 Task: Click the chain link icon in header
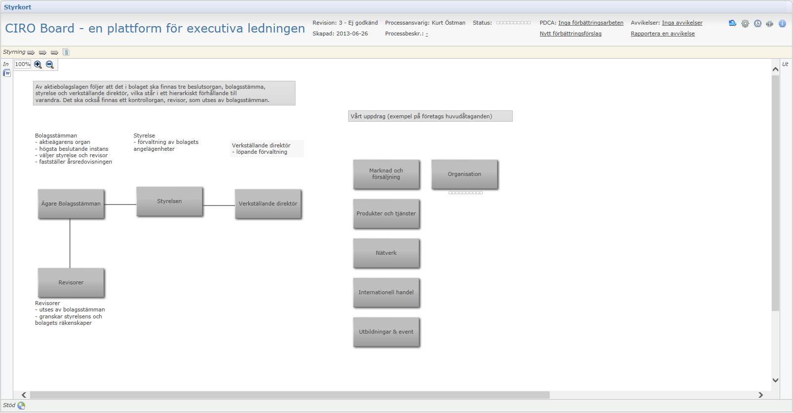click(x=769, y=24)
